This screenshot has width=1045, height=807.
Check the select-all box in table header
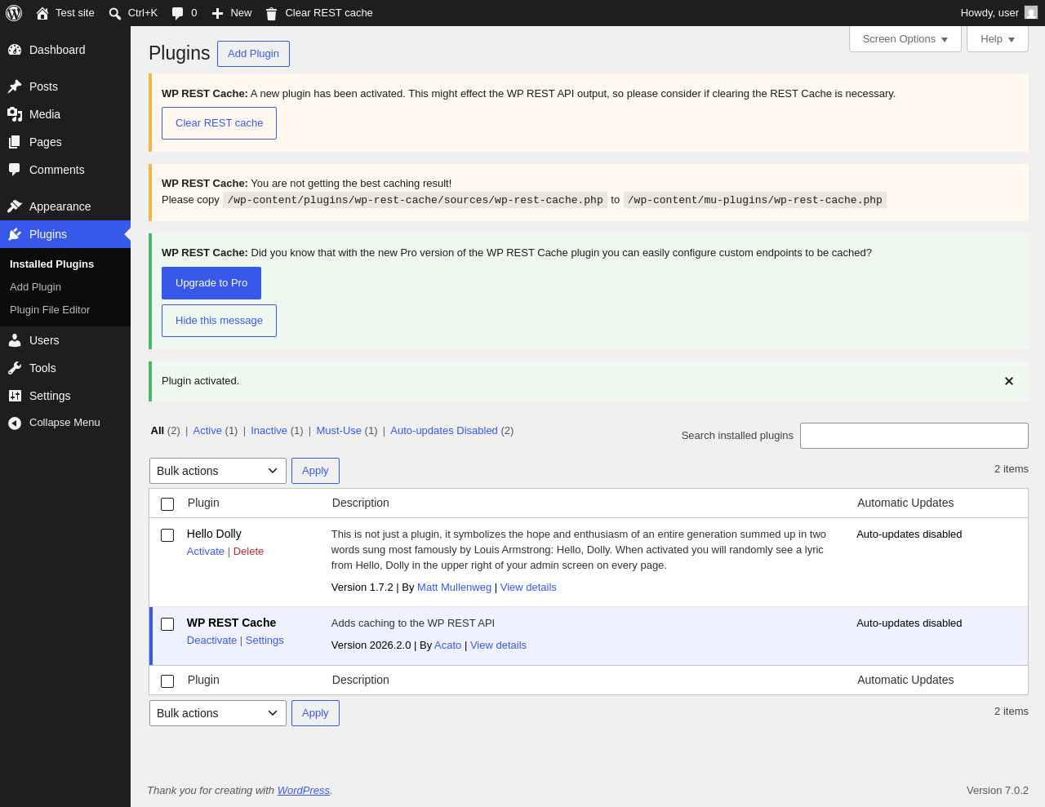point(167,504)
